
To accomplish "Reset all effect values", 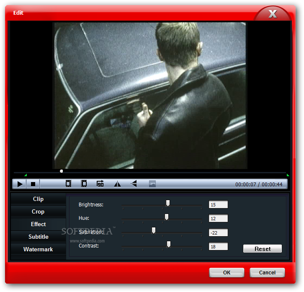I will point(263,249).
